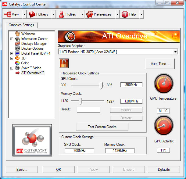Viewport: 186px width, 179px height.
Task: Click the Profiles person icon
Action: (x=62, y=14)
